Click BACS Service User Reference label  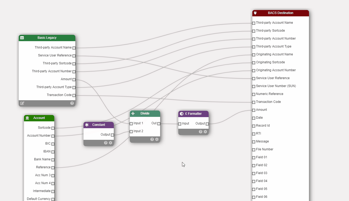coord(273,78)
